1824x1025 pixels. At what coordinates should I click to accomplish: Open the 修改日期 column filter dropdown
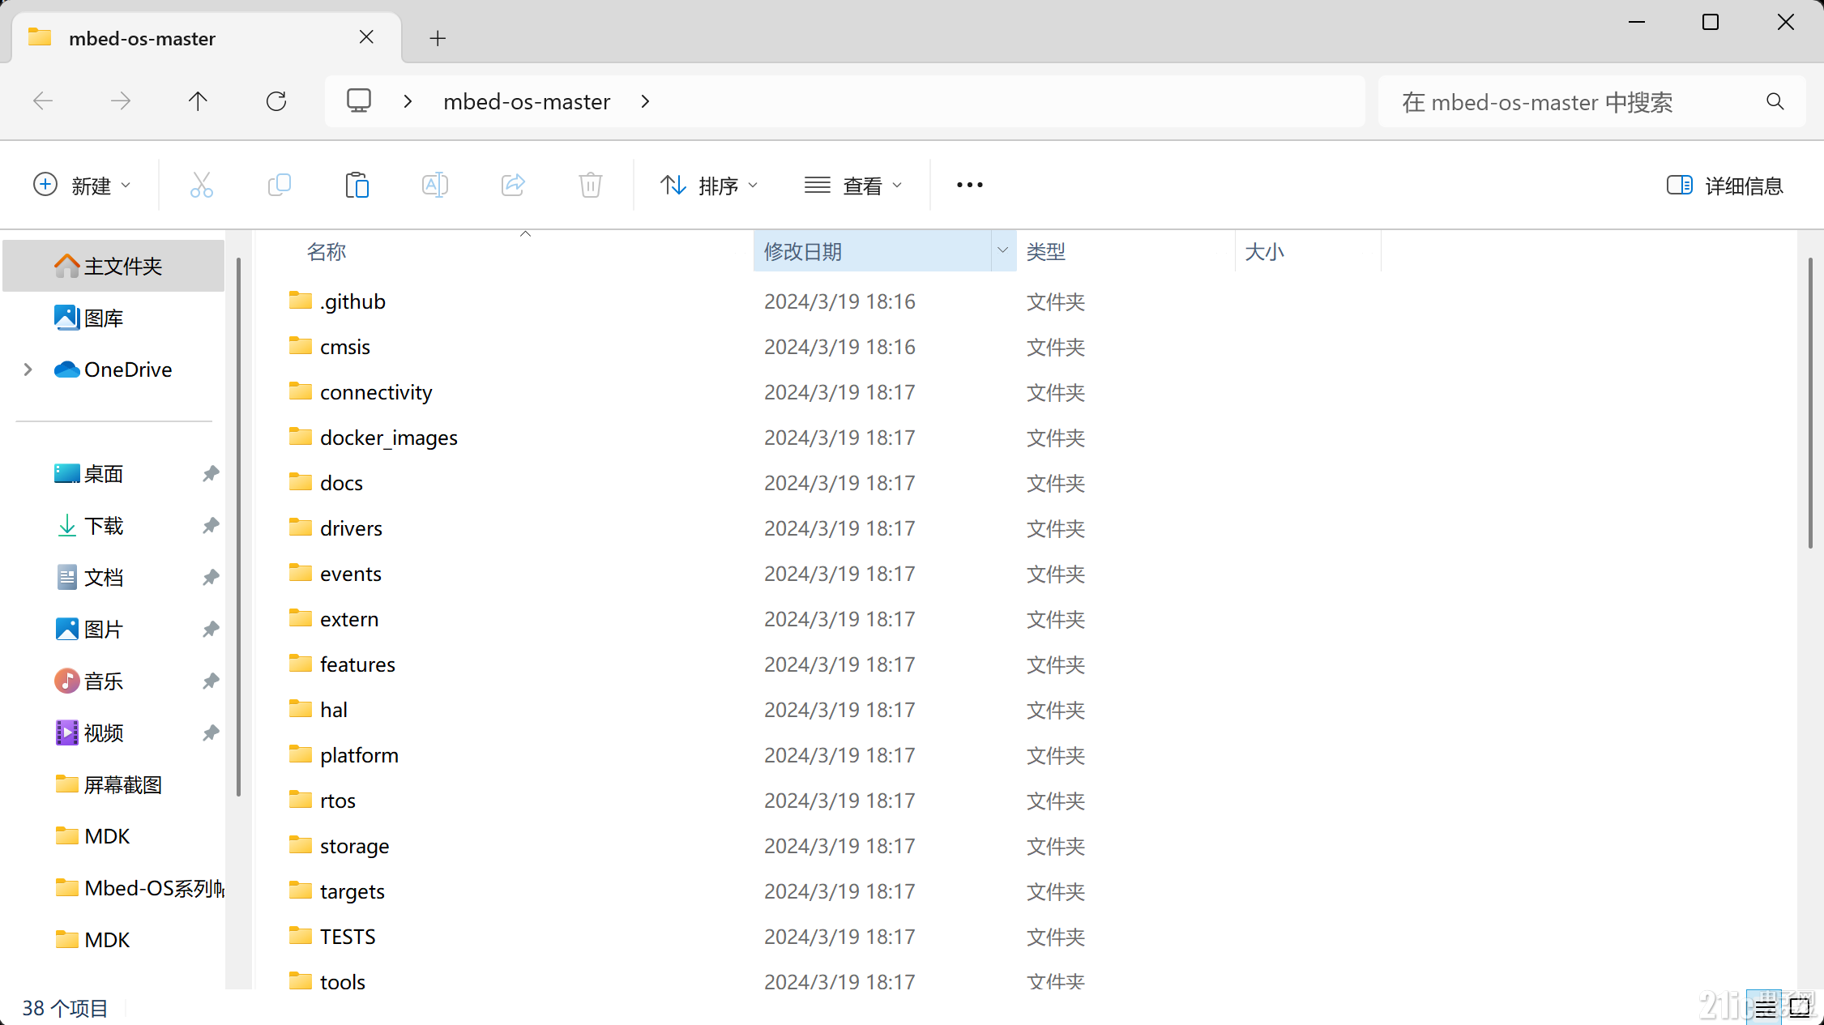click(1002, 250)
